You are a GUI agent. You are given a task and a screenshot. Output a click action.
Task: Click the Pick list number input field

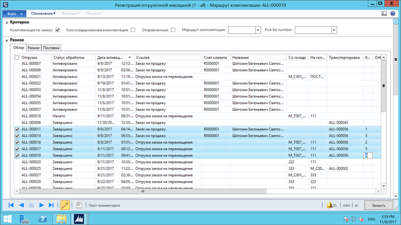click(313, 30)
